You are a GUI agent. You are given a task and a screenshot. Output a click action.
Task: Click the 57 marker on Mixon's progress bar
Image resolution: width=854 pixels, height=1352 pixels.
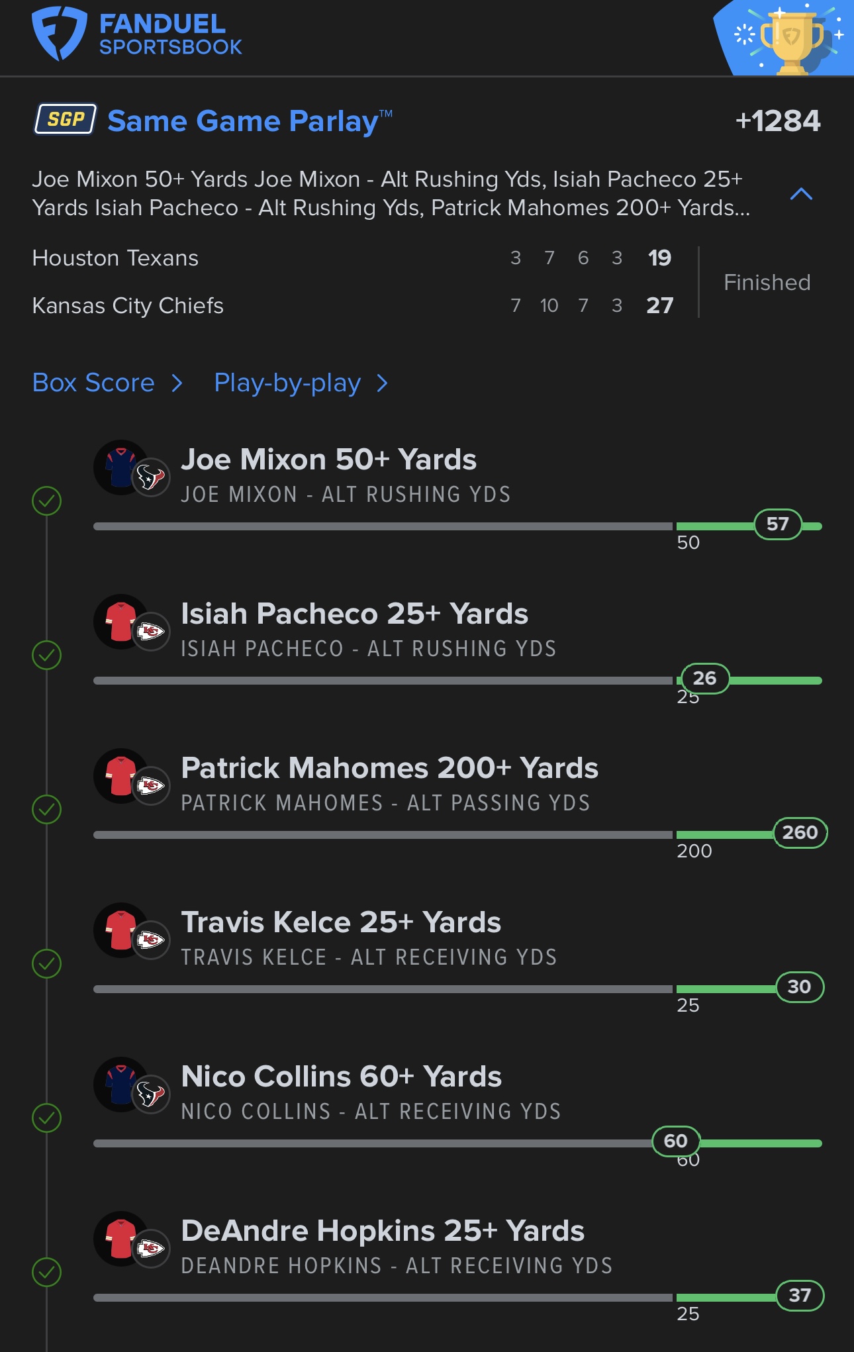(x=778, y=524)
